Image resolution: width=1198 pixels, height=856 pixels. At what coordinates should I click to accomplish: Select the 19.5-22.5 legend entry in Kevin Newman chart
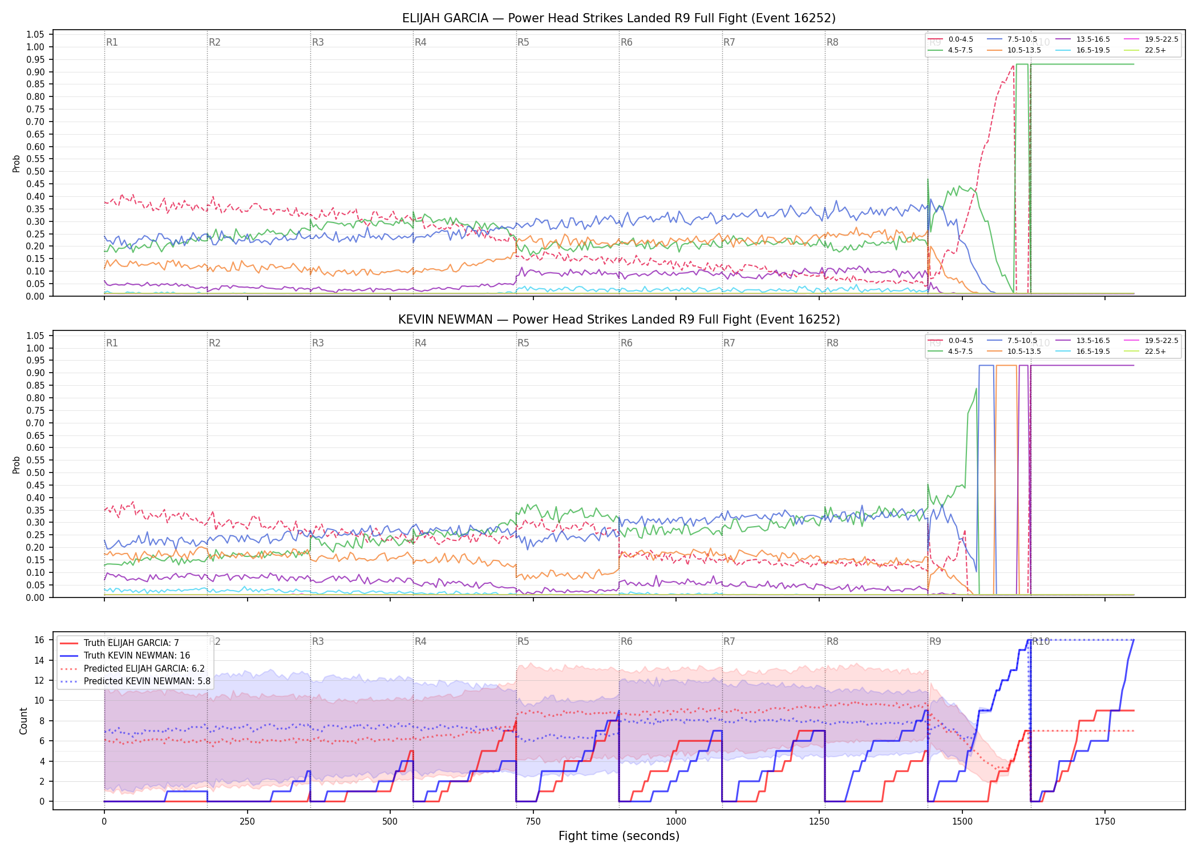click(x=1151, y=341)
